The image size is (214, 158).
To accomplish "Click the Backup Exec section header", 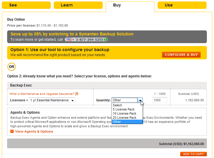I will tap(107, 85).
